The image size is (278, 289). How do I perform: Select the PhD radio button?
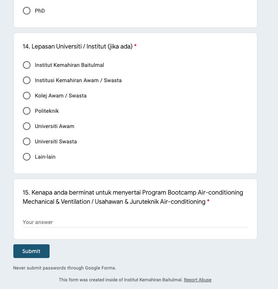pos(27,11)
